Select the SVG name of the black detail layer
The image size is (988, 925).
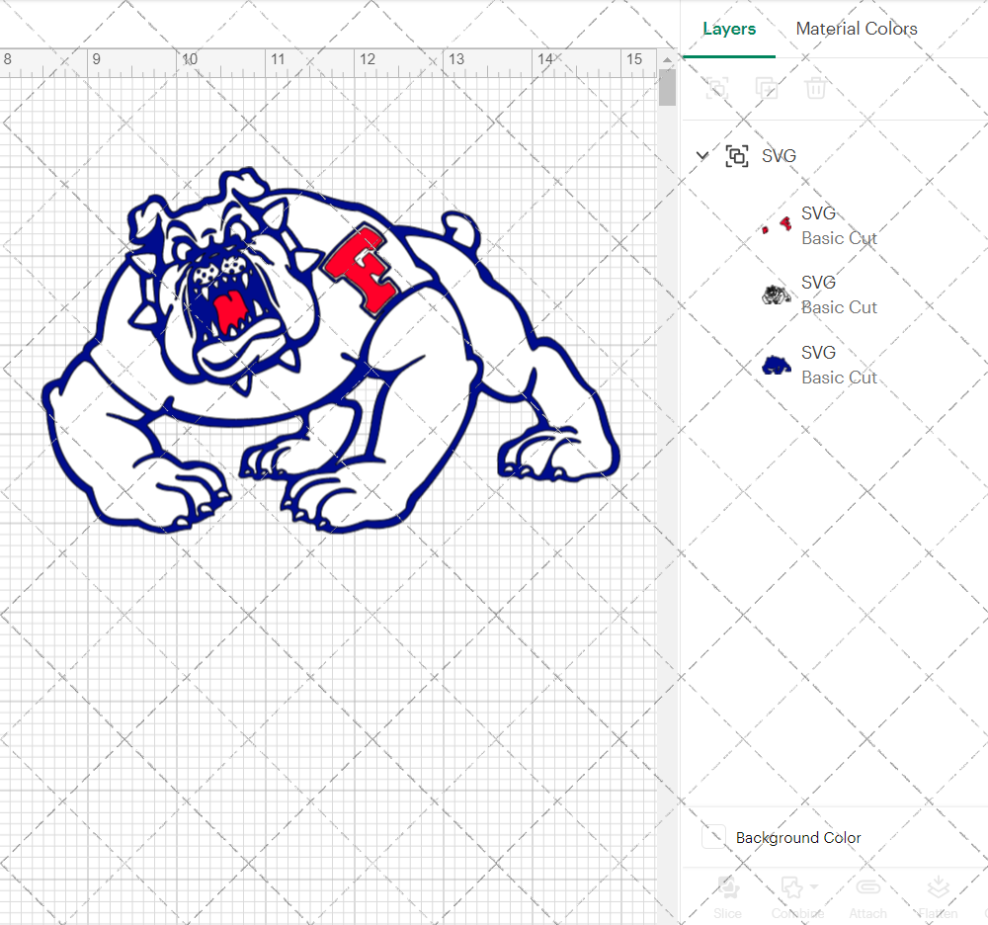[818, 283]
